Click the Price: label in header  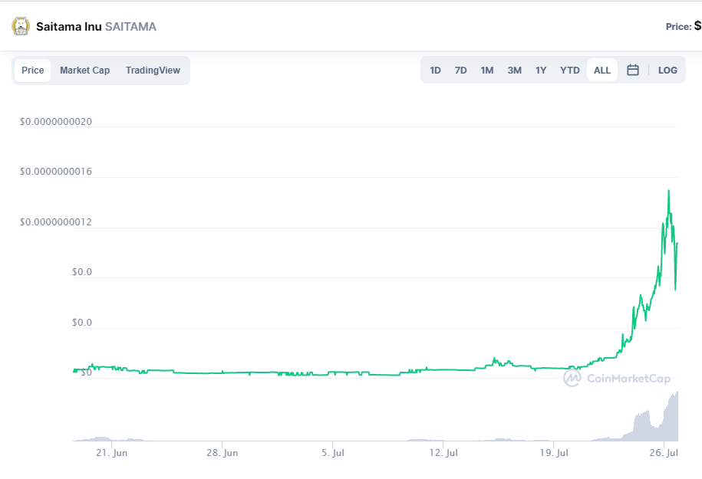[679, 27]
